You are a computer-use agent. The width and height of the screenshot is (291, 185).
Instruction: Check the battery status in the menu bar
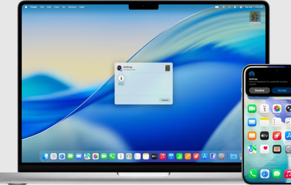(x=217, y=7)
